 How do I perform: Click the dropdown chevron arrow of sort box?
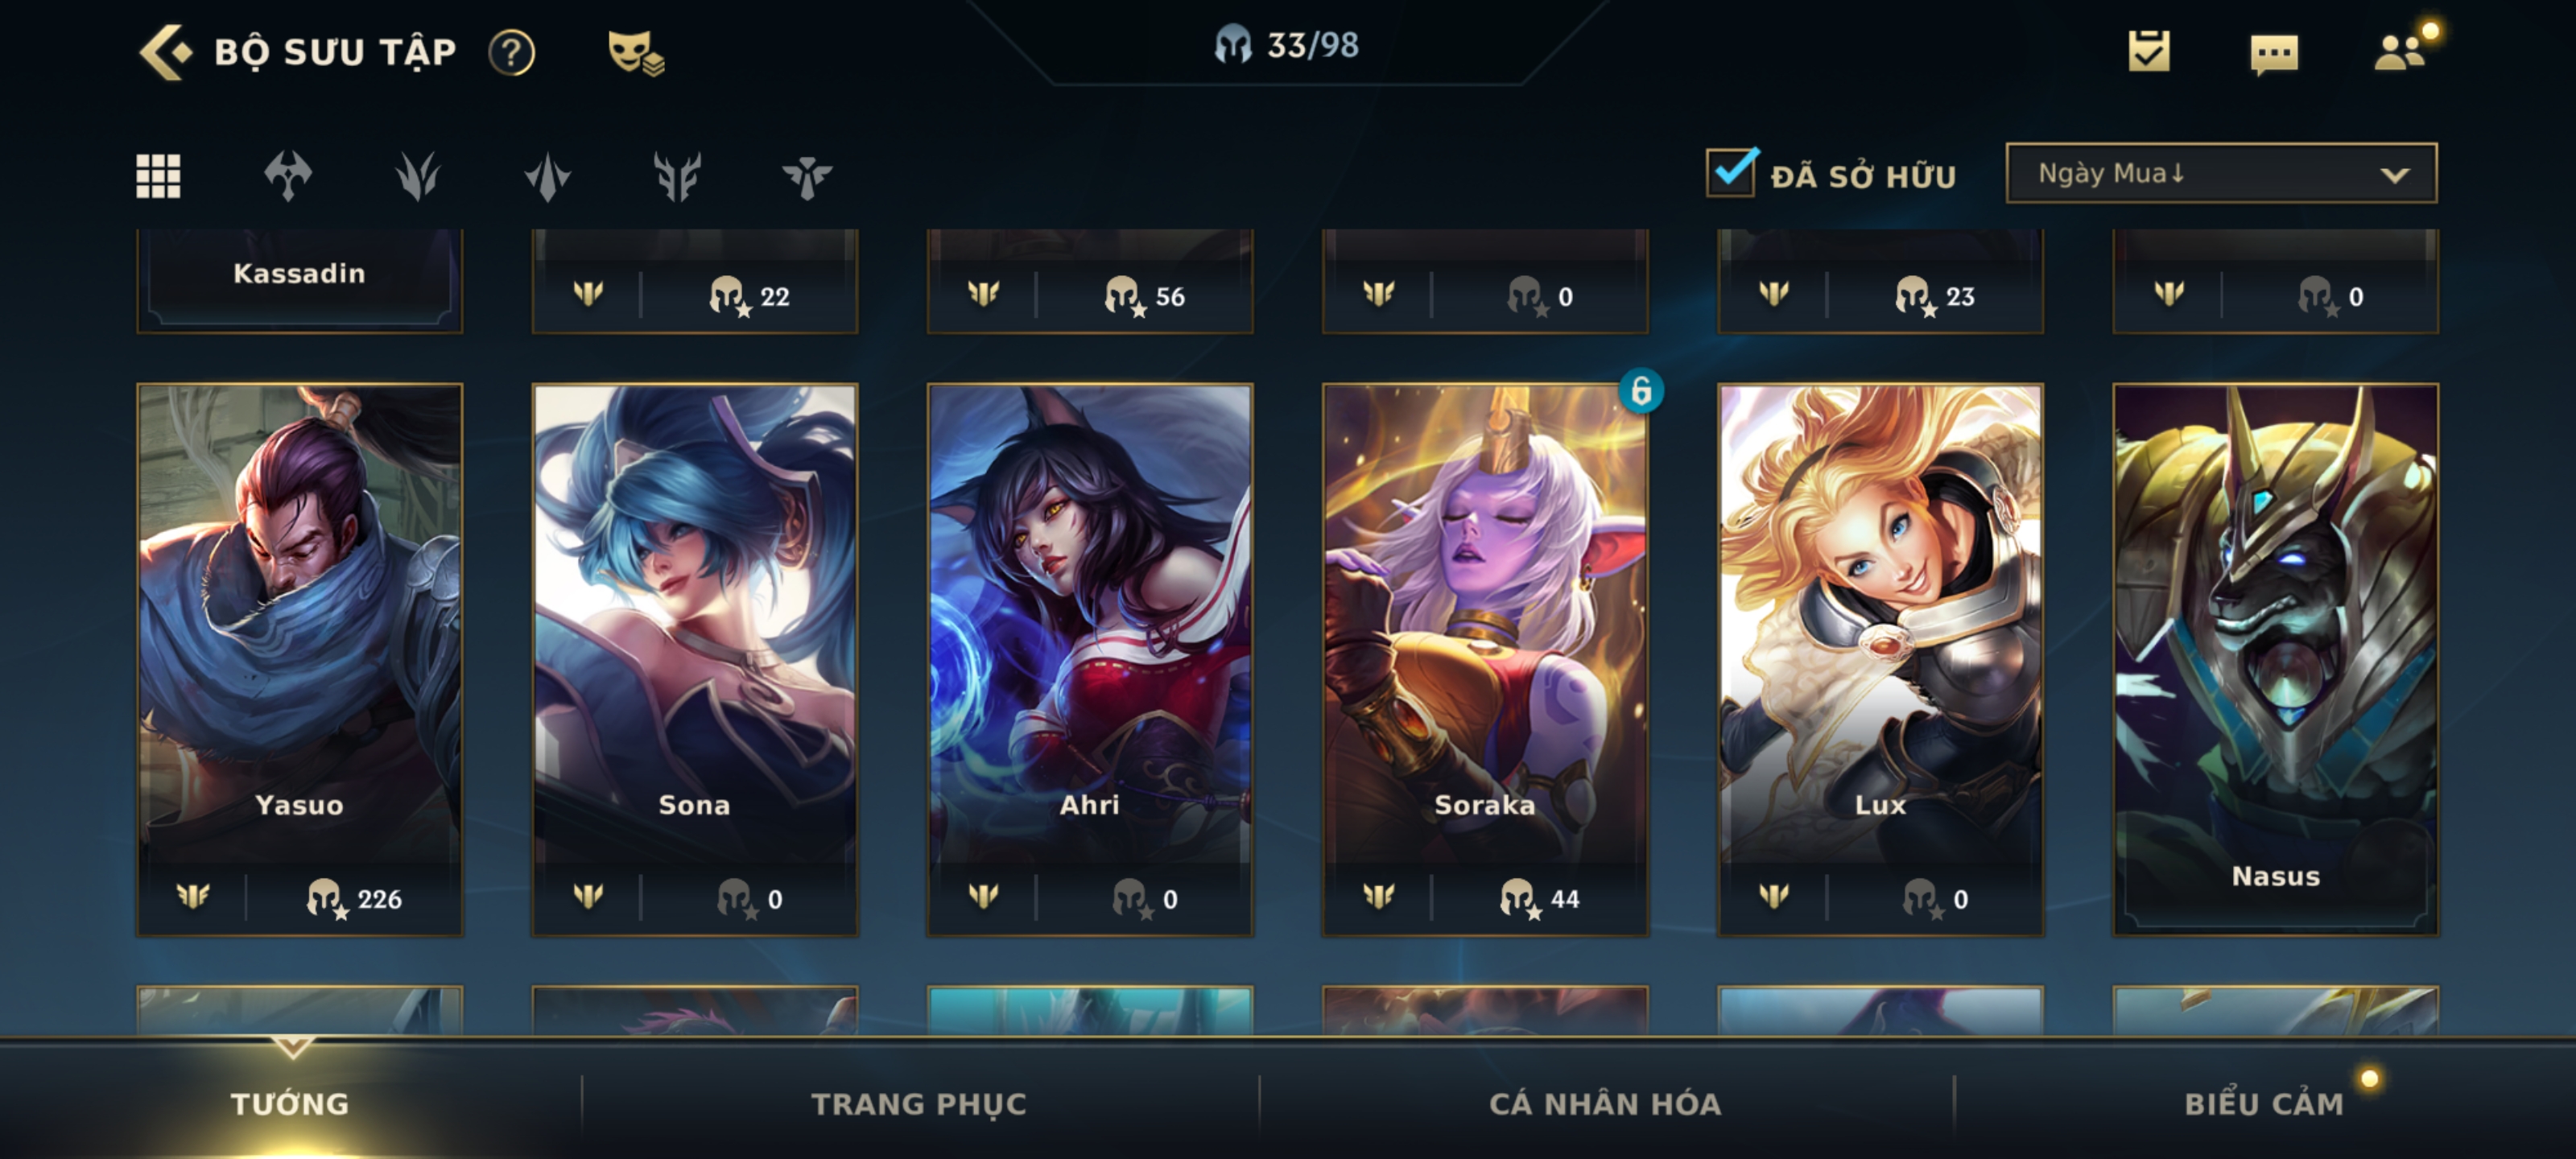[x=2394, y=175]
